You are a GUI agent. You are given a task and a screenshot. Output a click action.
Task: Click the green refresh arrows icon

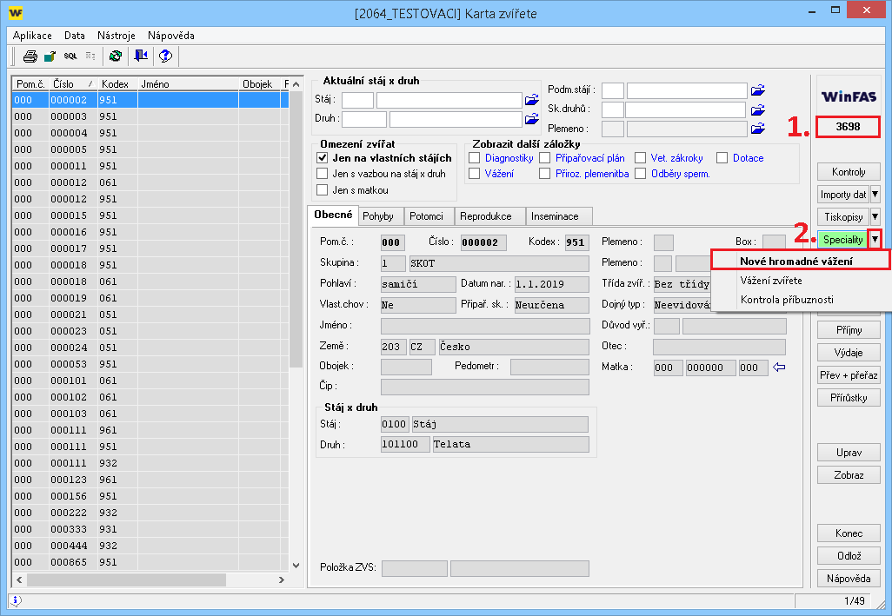tap(115, 56)
